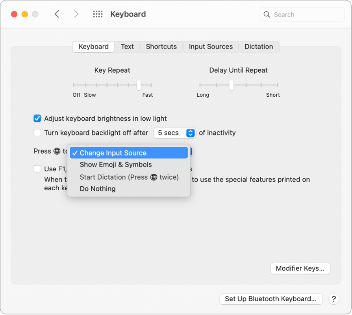Viewport: 352px width, 315px height.
Task: Open the Show All preferences grid icon
Action: pos(97,14)
